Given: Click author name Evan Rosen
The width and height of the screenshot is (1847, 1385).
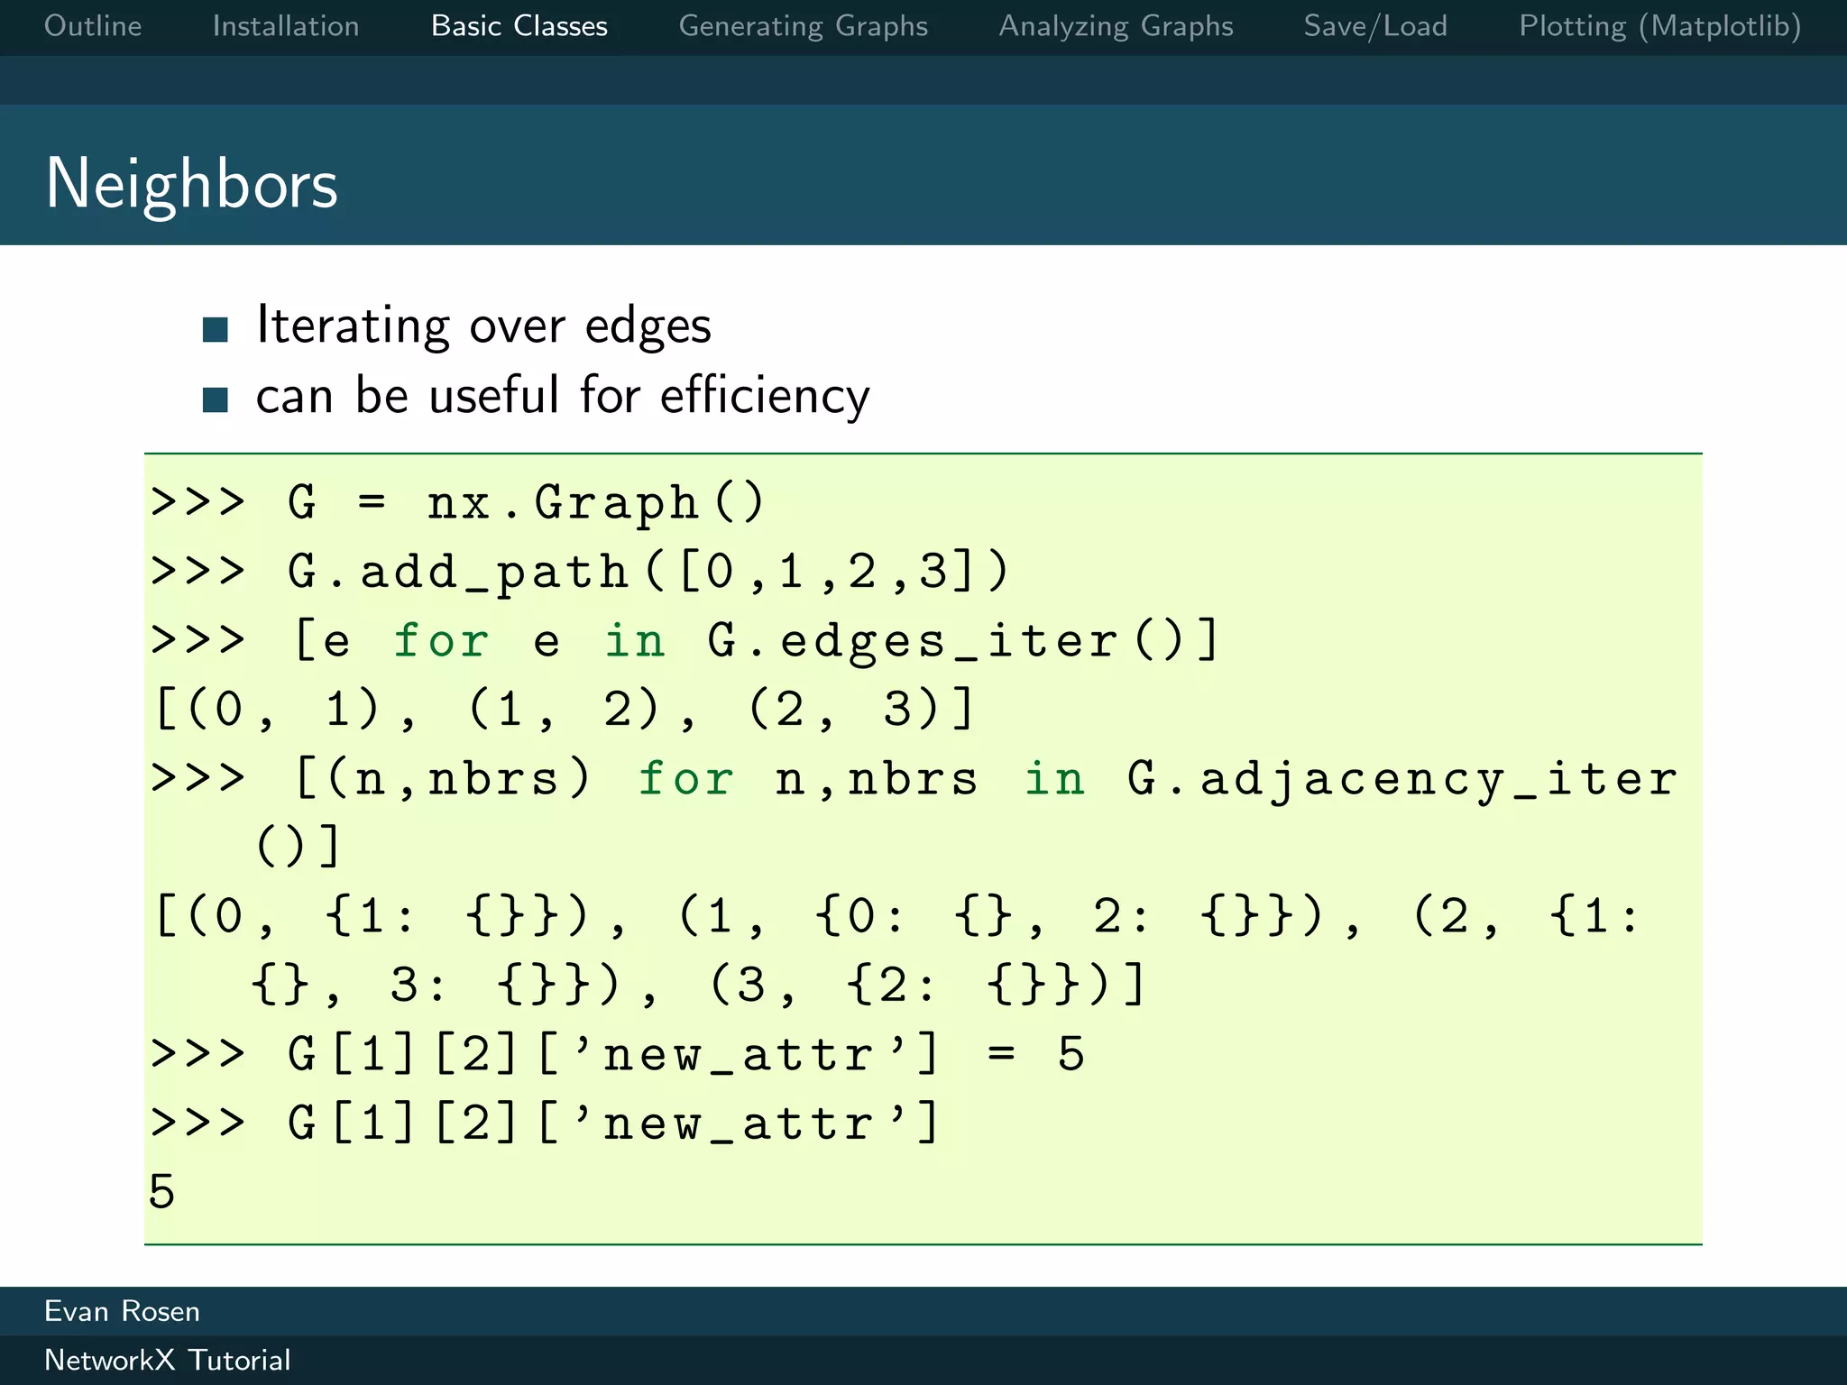Looking at the screenshot, I should [122, 1311].
